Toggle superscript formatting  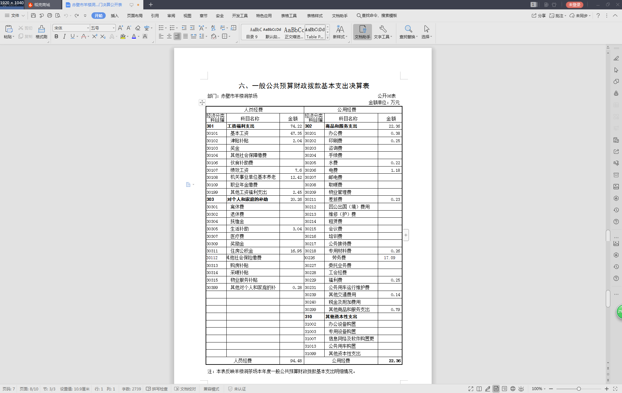click(x=95, y=37)
